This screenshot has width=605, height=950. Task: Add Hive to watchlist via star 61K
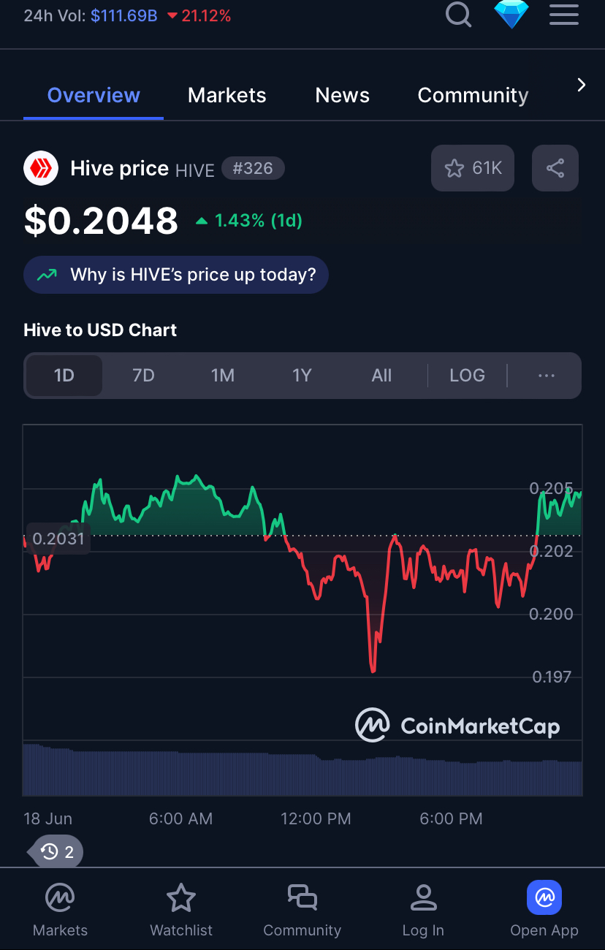click(x=473, y=169)
